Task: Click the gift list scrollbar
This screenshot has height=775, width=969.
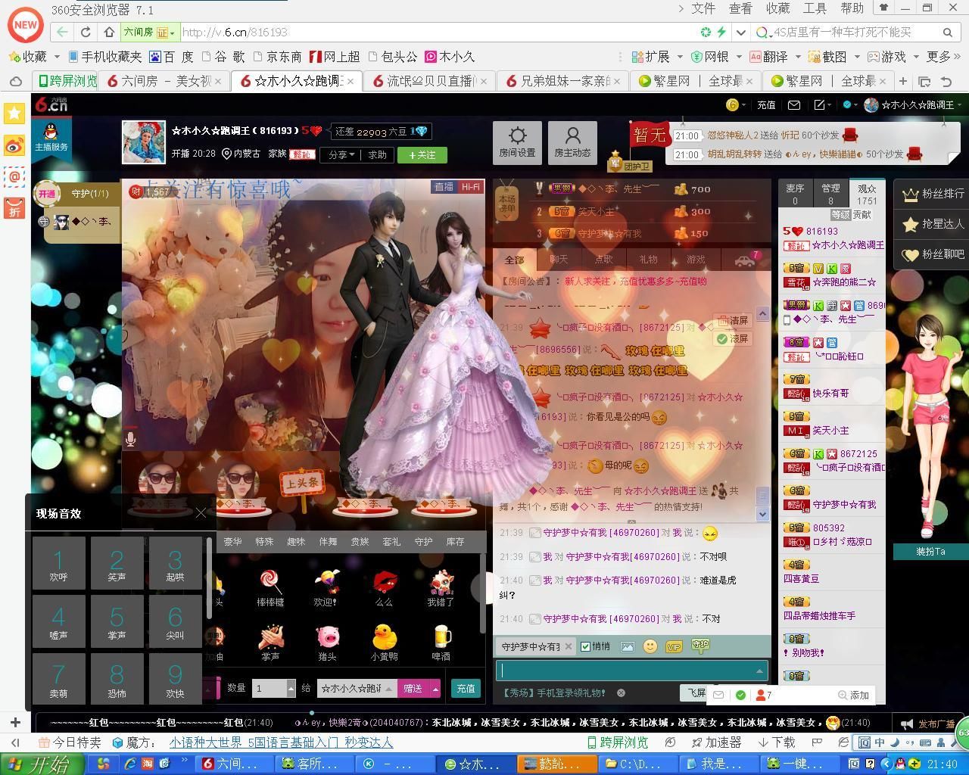Action: click(481, 593)
